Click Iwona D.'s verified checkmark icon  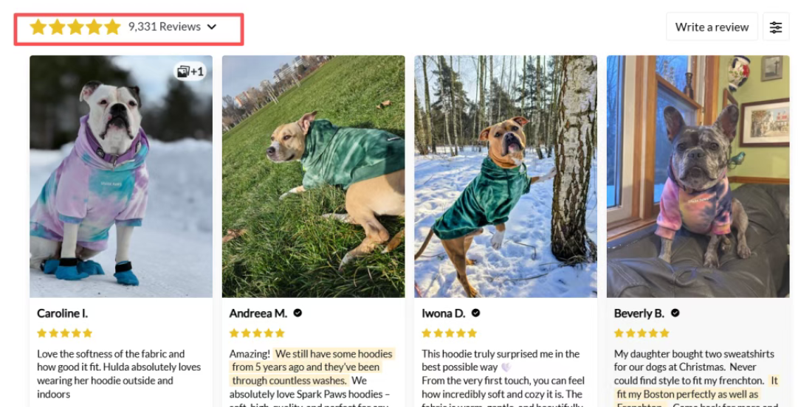475,313
